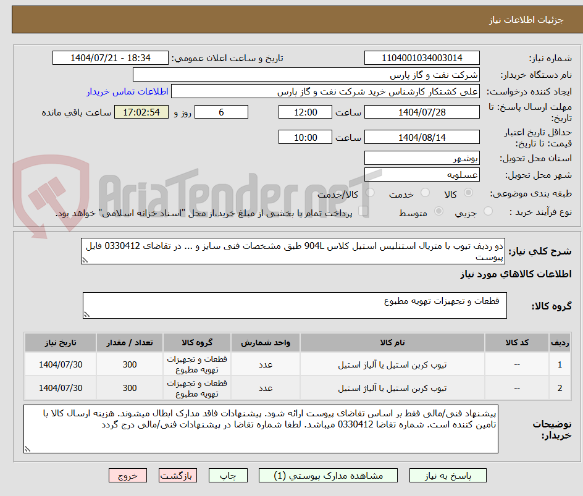Click the بازگشت back button
The image size is (583, 496).
(178, 475)
